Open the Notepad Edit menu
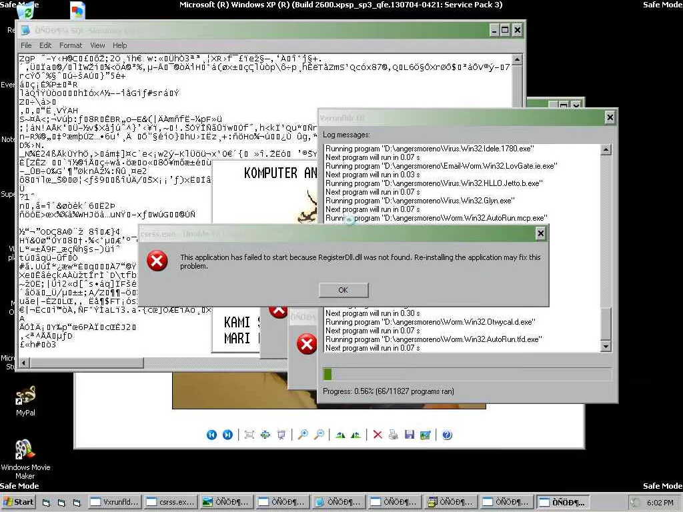The height and width of the screenshot is (512, 683). (45, 45)
